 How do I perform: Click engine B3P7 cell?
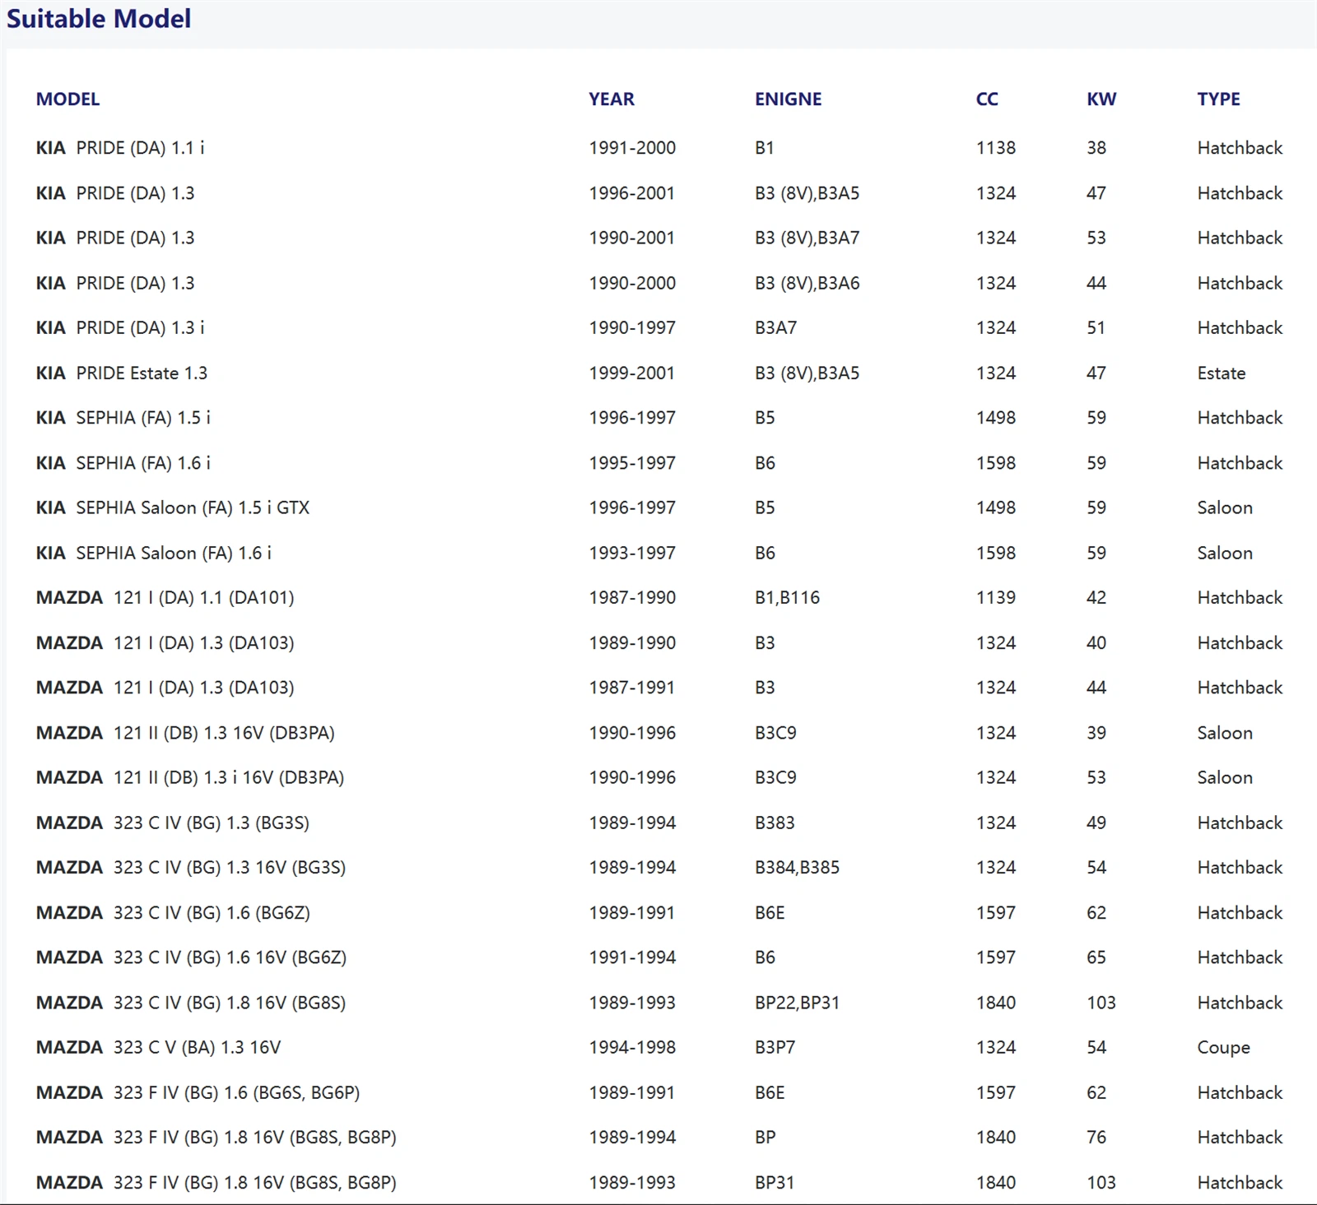coord(775,1047)
